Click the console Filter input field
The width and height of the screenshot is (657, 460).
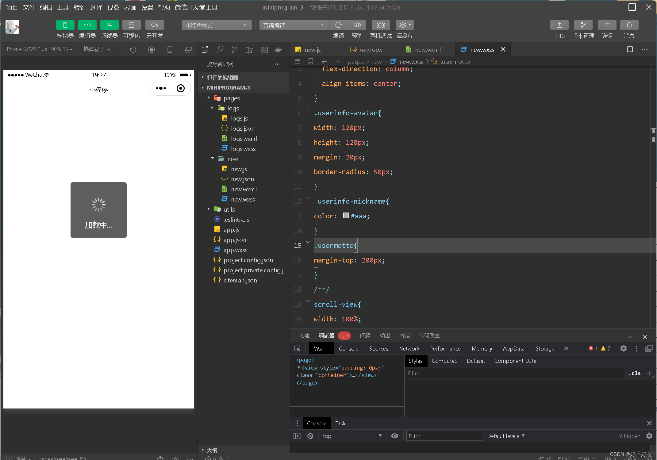coord(444,436)
